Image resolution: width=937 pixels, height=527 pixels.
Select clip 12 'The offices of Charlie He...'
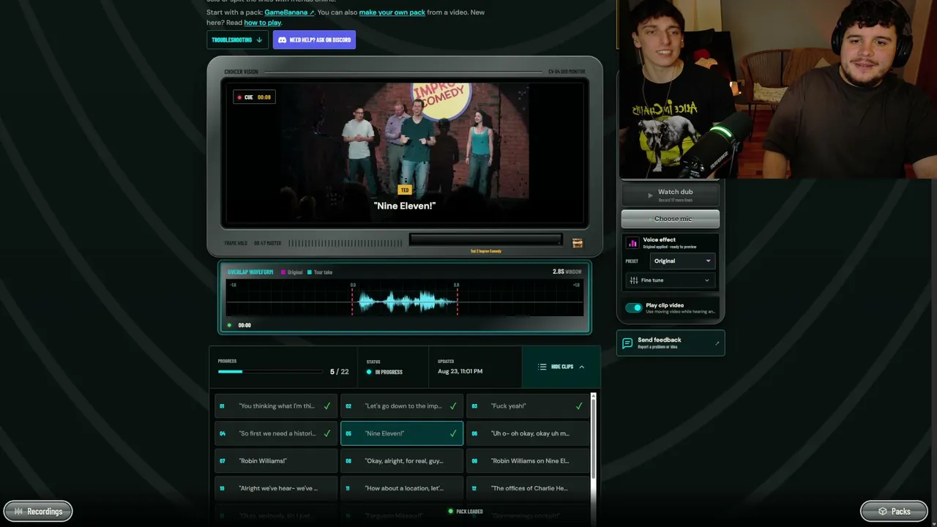click(x=528, y=488)
